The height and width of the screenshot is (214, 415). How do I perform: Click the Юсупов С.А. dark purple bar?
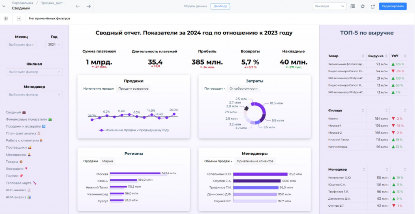(257, 181)
